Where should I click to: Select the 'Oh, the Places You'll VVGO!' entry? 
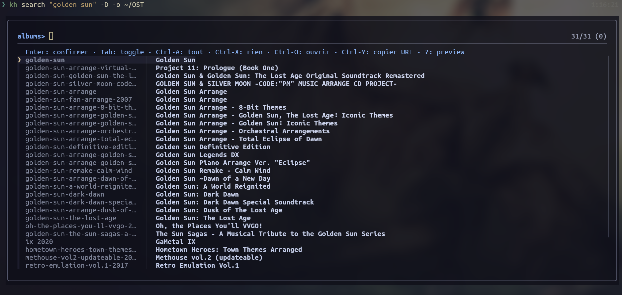pyautogui.click(x=209, y=226)
